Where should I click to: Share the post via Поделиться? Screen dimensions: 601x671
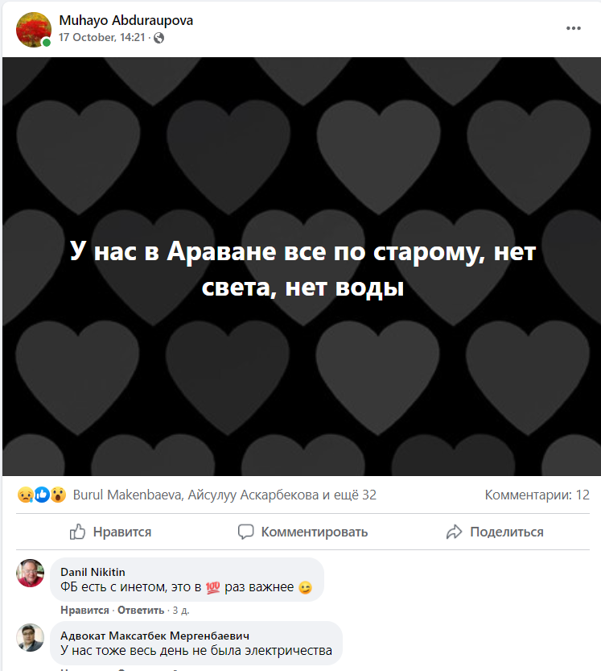point(495,532)
